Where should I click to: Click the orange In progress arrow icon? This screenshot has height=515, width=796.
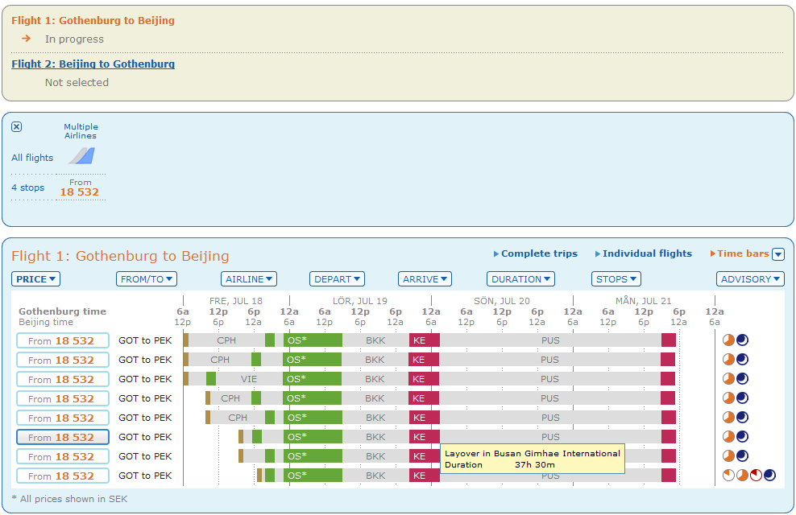tap(26, 39)
